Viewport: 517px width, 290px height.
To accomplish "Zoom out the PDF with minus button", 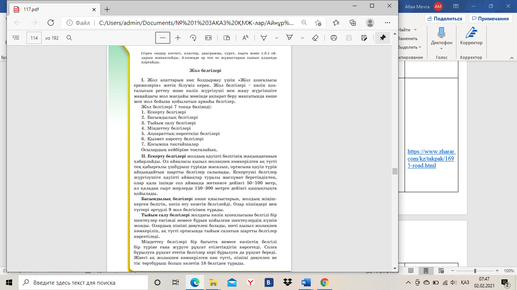I will (x=163, y=38).
